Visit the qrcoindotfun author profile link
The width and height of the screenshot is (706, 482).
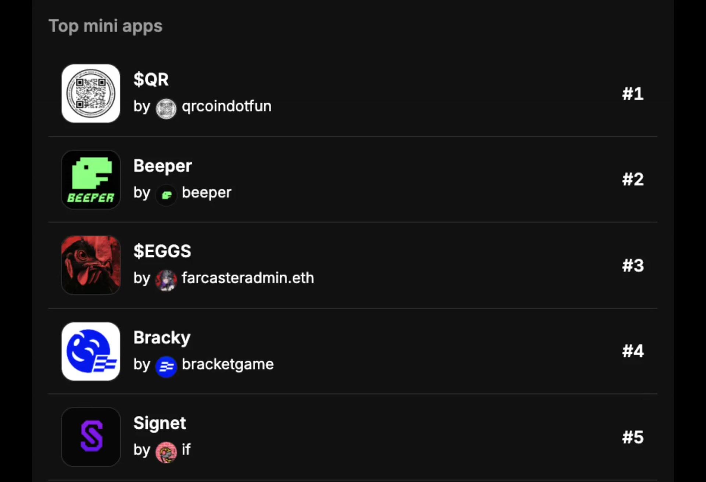(x=227, y=106)
